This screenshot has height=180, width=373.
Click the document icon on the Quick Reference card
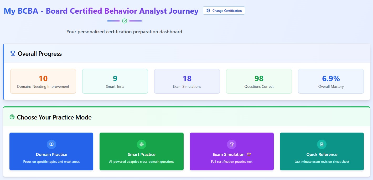tap(322, 144)
